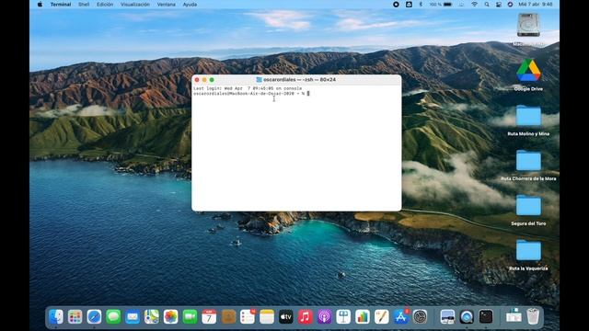This screenshot has height=331, width=589.
Task: Open QuickTime Player in the Dock
Action: click(x=467, y=316)
